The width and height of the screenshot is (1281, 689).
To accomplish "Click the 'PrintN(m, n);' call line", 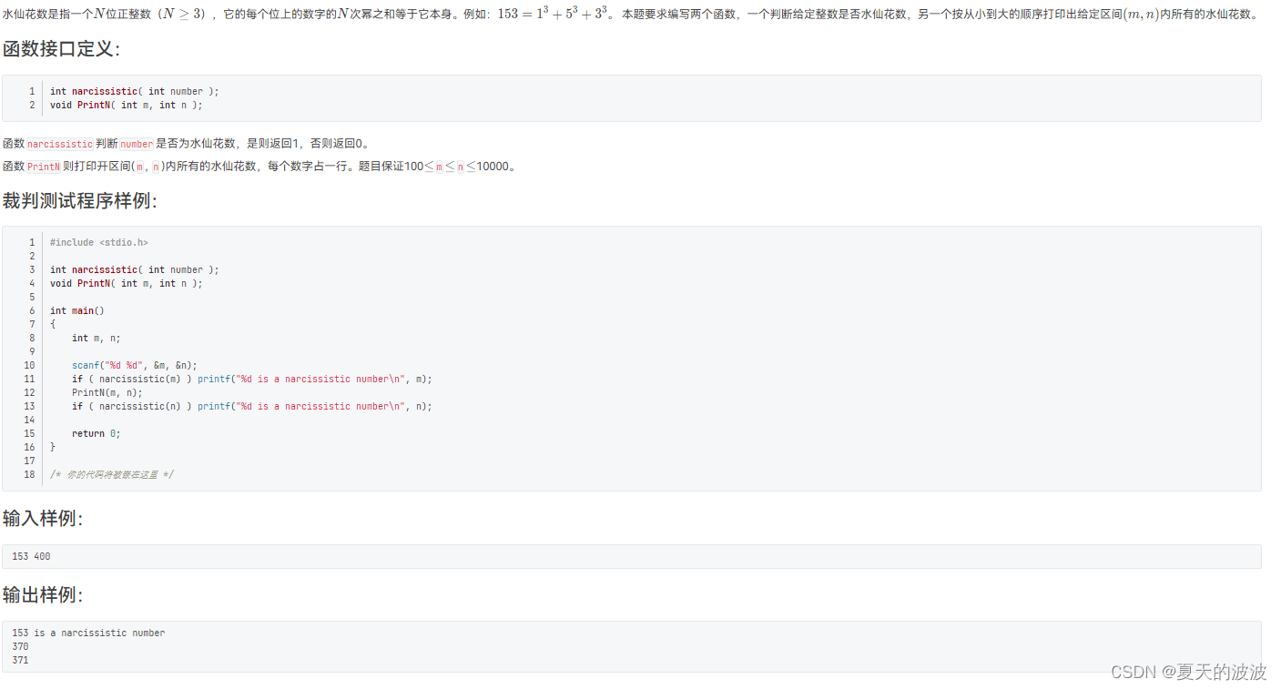I will point(107,392).
